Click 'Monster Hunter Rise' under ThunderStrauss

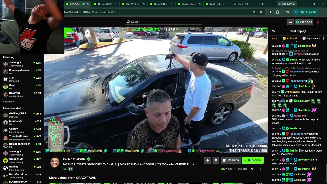(x=20, y=140)
